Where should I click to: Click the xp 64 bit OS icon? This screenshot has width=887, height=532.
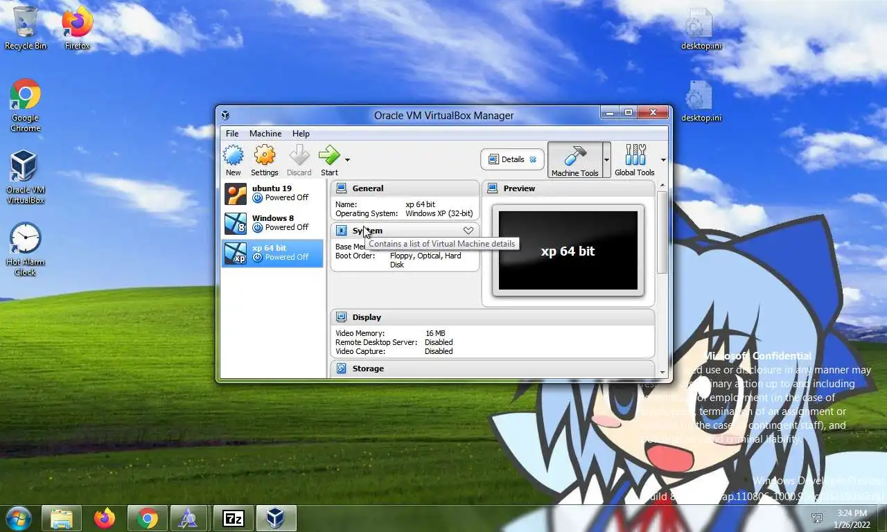point(236,254)
